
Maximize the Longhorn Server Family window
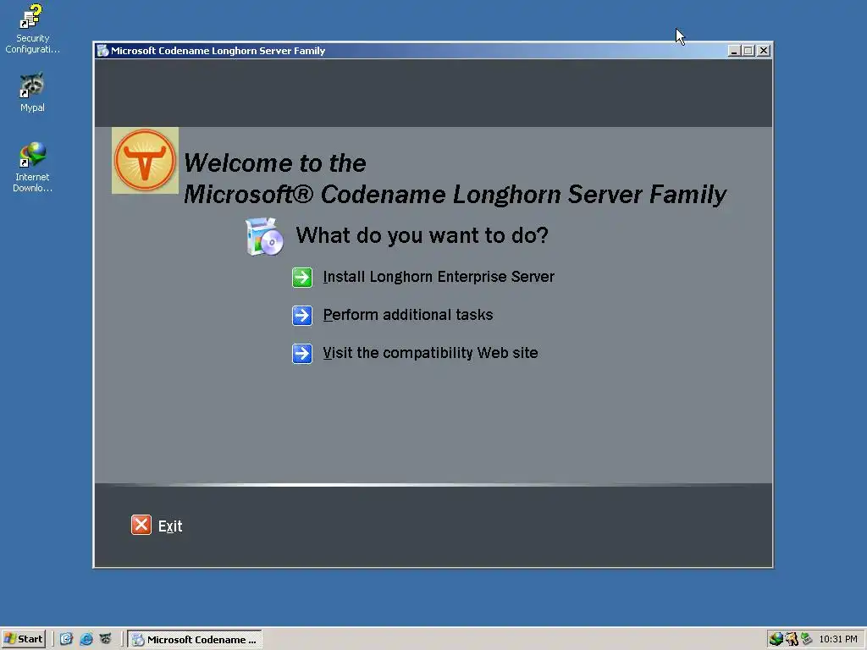click(748, 51)
